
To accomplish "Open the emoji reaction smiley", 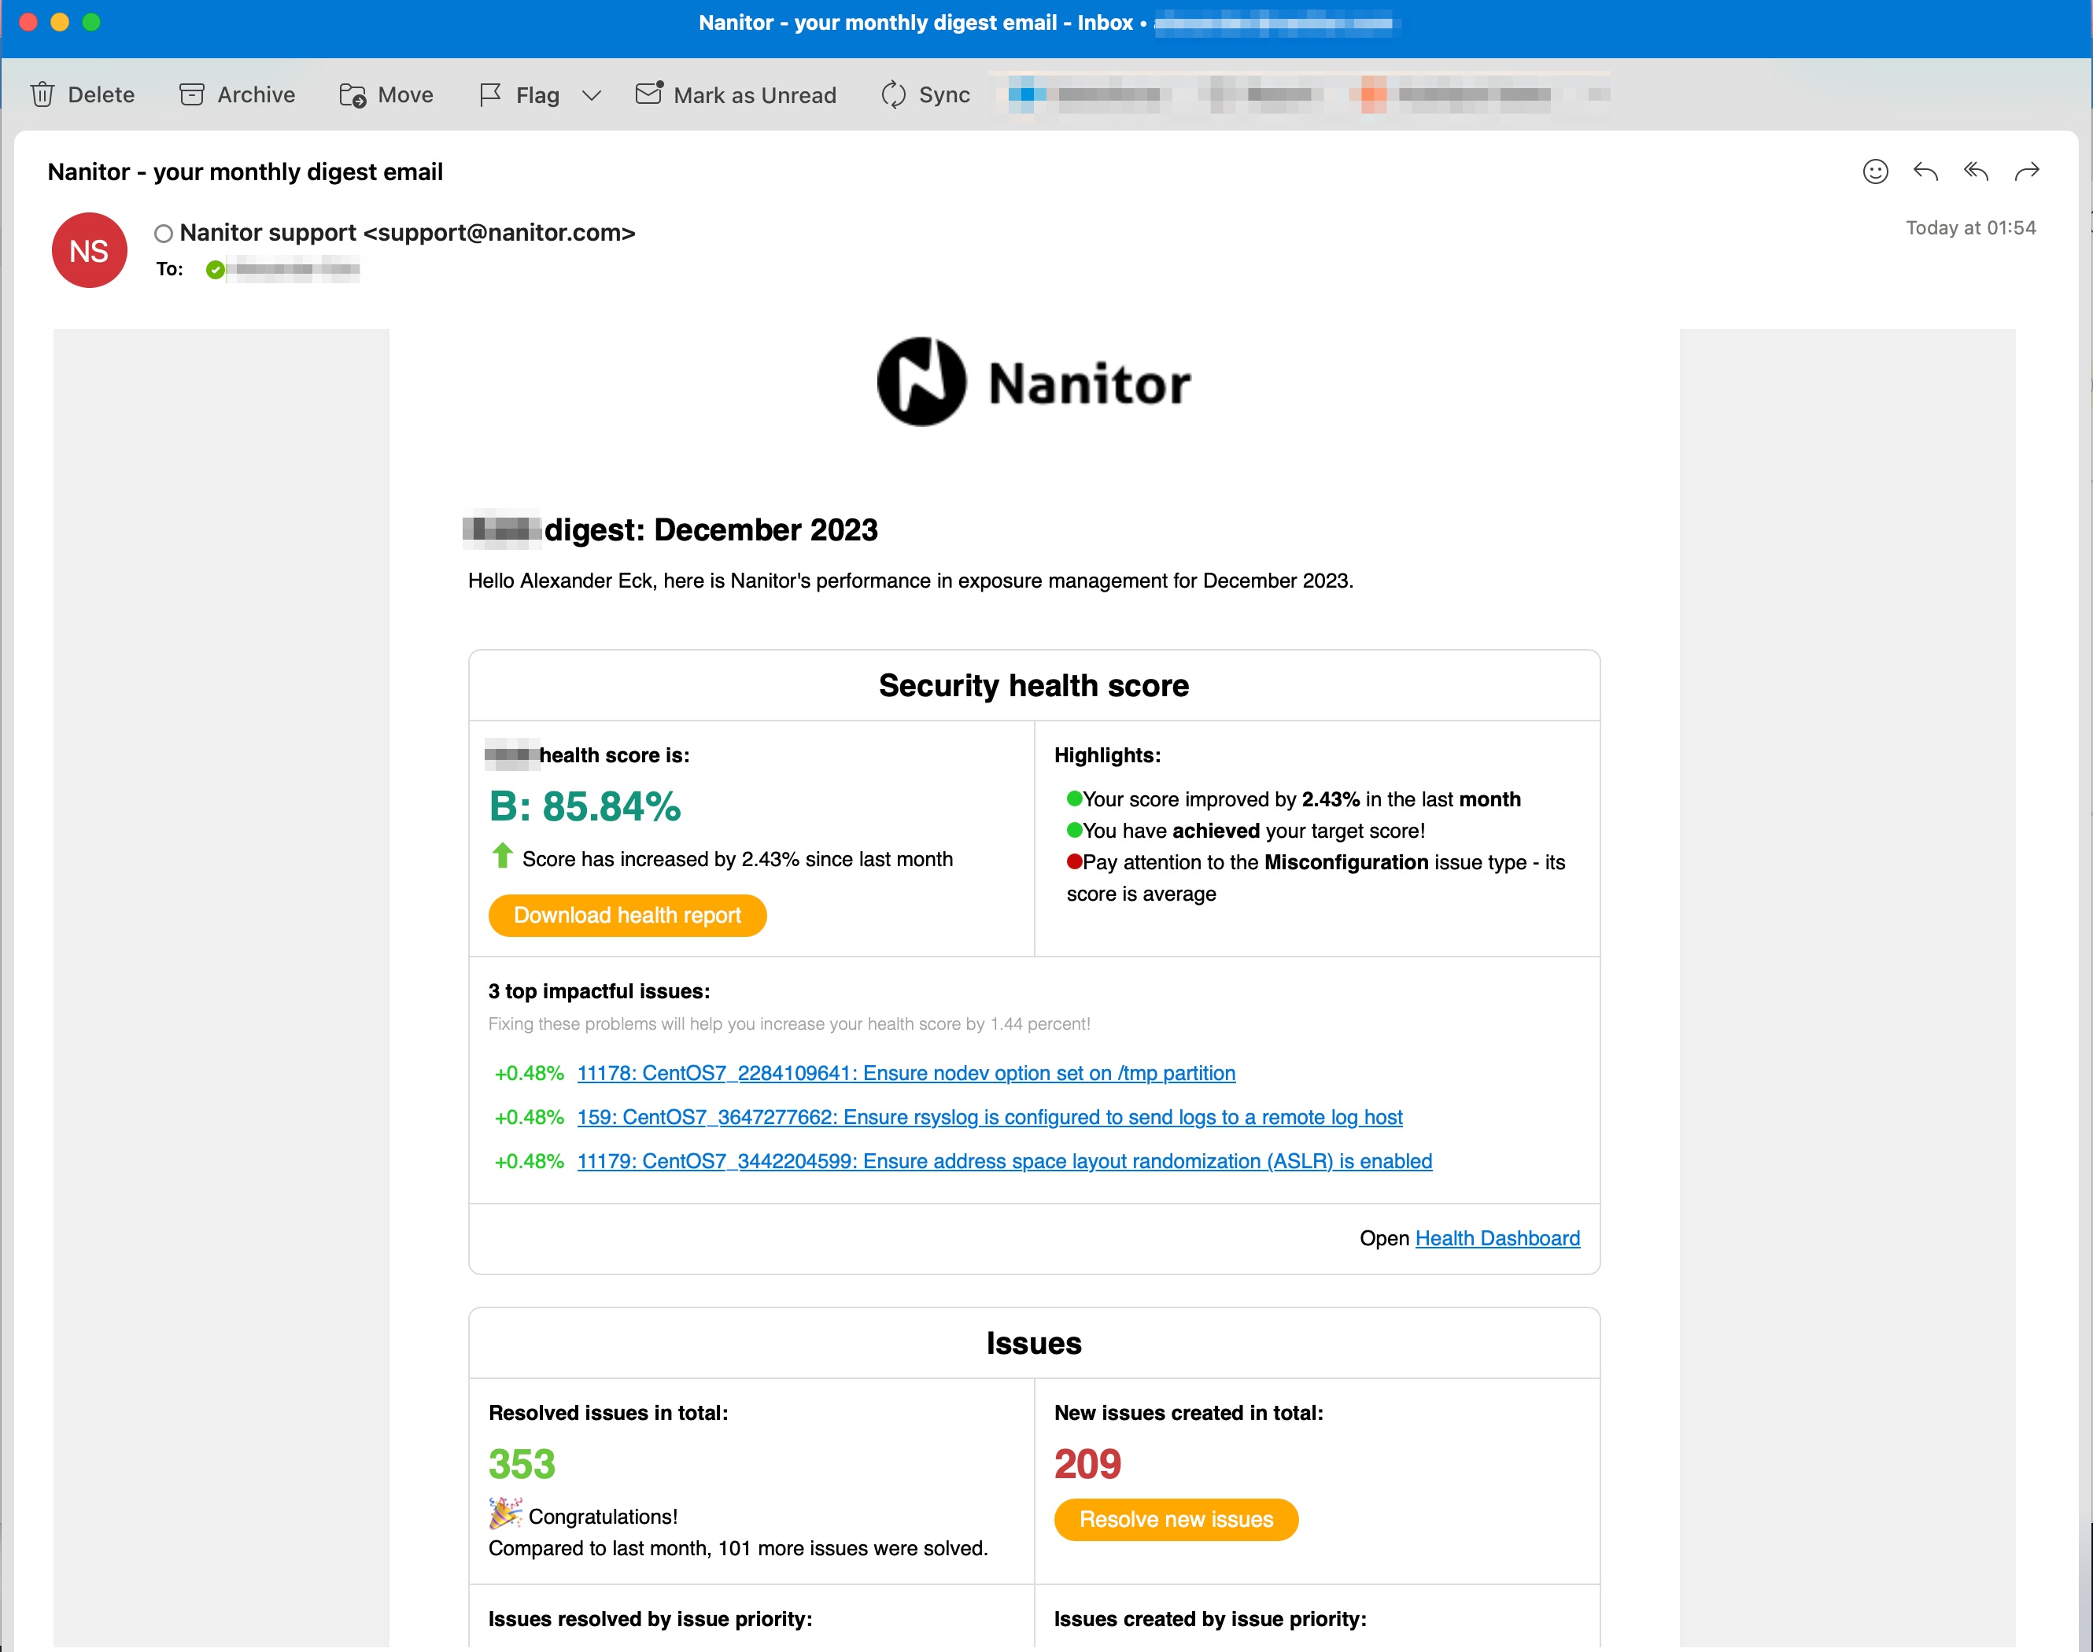I will point(1874,171).
